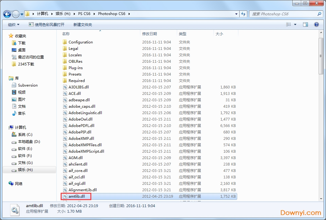The width and height of the screenshot is (326, 220).
Task: Click the 新建文件夹 button
Action: coord(83,24)
